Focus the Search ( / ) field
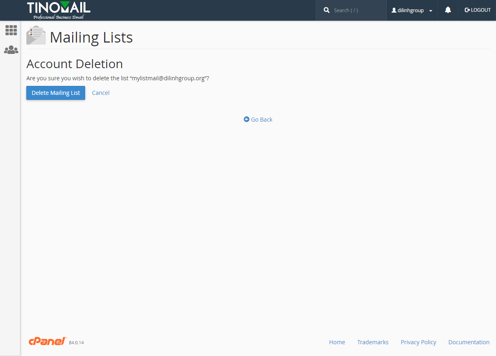496x356 pixels. [x=357, y=10]
